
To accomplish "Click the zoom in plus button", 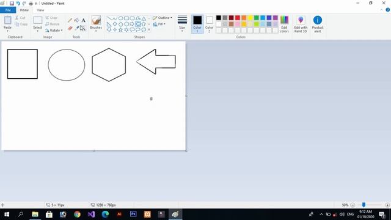I will click(x=387, y=205).
